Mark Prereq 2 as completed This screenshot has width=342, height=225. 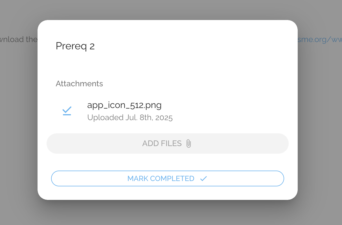(168, 178)
